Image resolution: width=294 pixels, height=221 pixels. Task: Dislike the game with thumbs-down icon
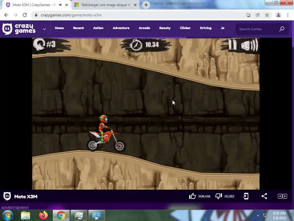click(x=218, y=196)
